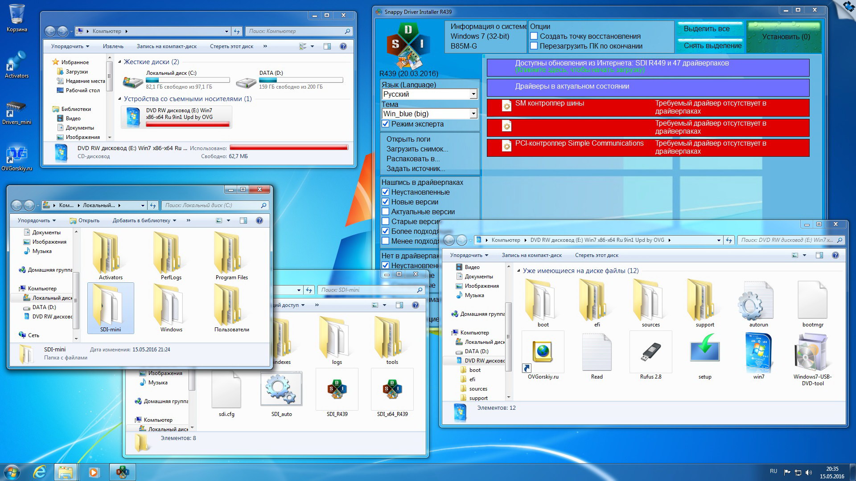Click the DATA (D:) usage bar

pyautogui.click(x=301, y=80)
